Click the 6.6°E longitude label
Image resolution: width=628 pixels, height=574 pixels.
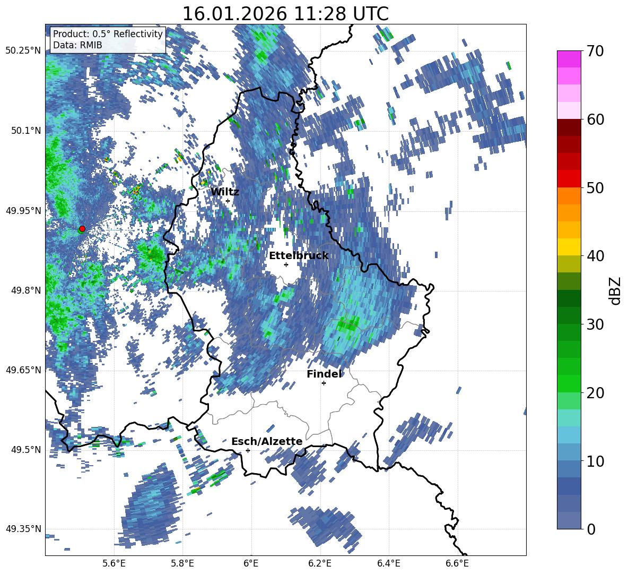click(457, 563)
